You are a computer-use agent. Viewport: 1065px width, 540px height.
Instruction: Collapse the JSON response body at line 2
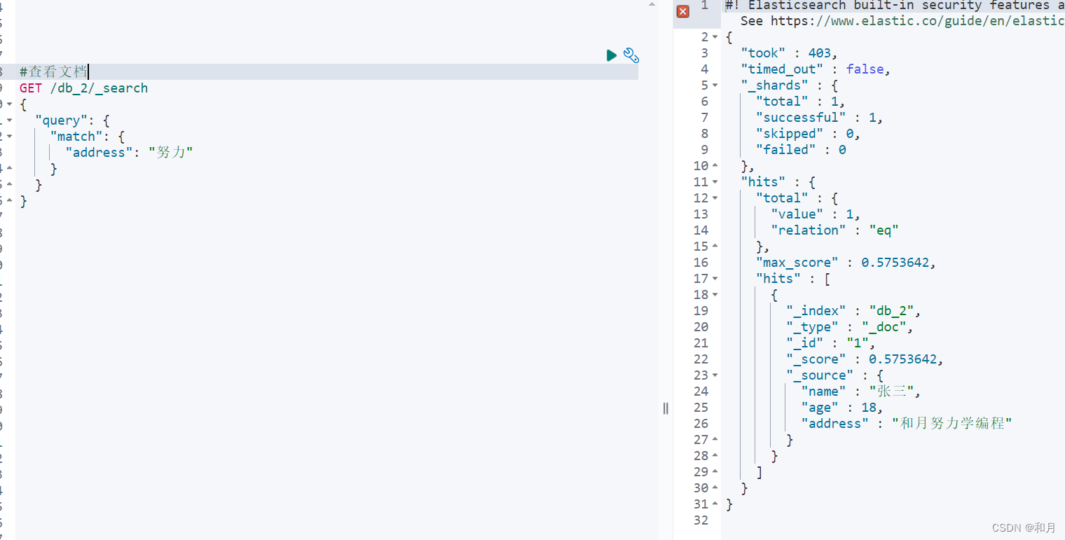pos(715,36)
